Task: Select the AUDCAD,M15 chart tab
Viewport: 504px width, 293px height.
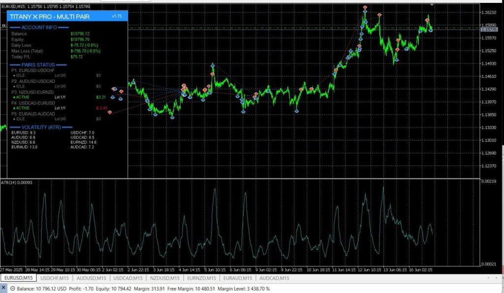Action: pos(274,278)
